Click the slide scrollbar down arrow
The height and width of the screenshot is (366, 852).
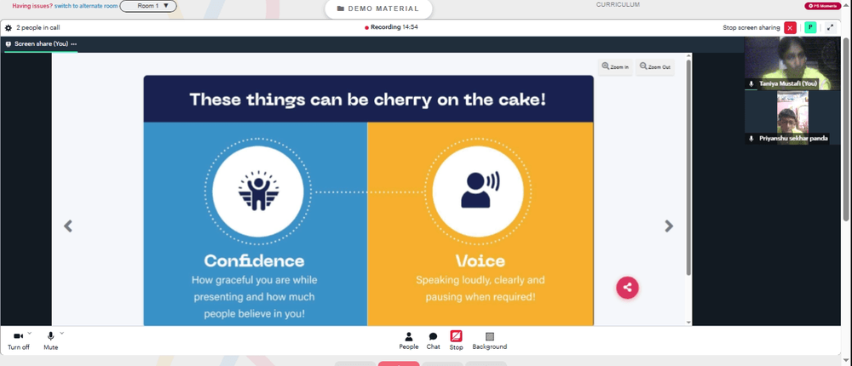(689, 322)
